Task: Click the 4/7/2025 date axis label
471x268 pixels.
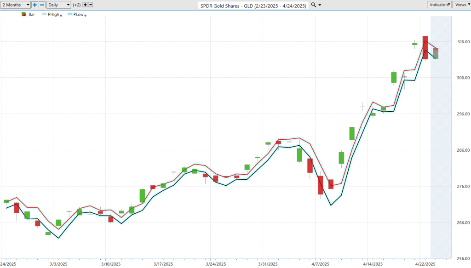Action: click(320, 264)
